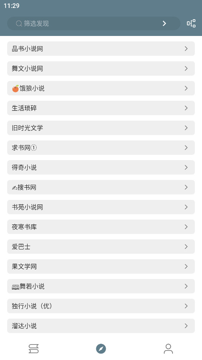Select the 爱巴士 list item
202x360 pixels.
tap(101, 246)
